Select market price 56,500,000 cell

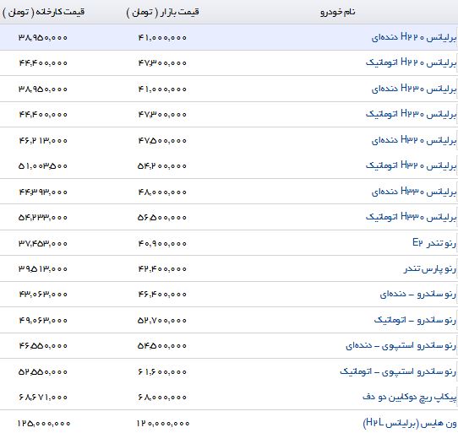coord(162,218)
